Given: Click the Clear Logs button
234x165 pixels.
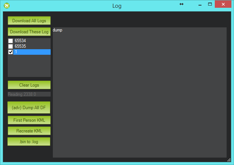Looking at the screenshot, I should tap(29, 85).
